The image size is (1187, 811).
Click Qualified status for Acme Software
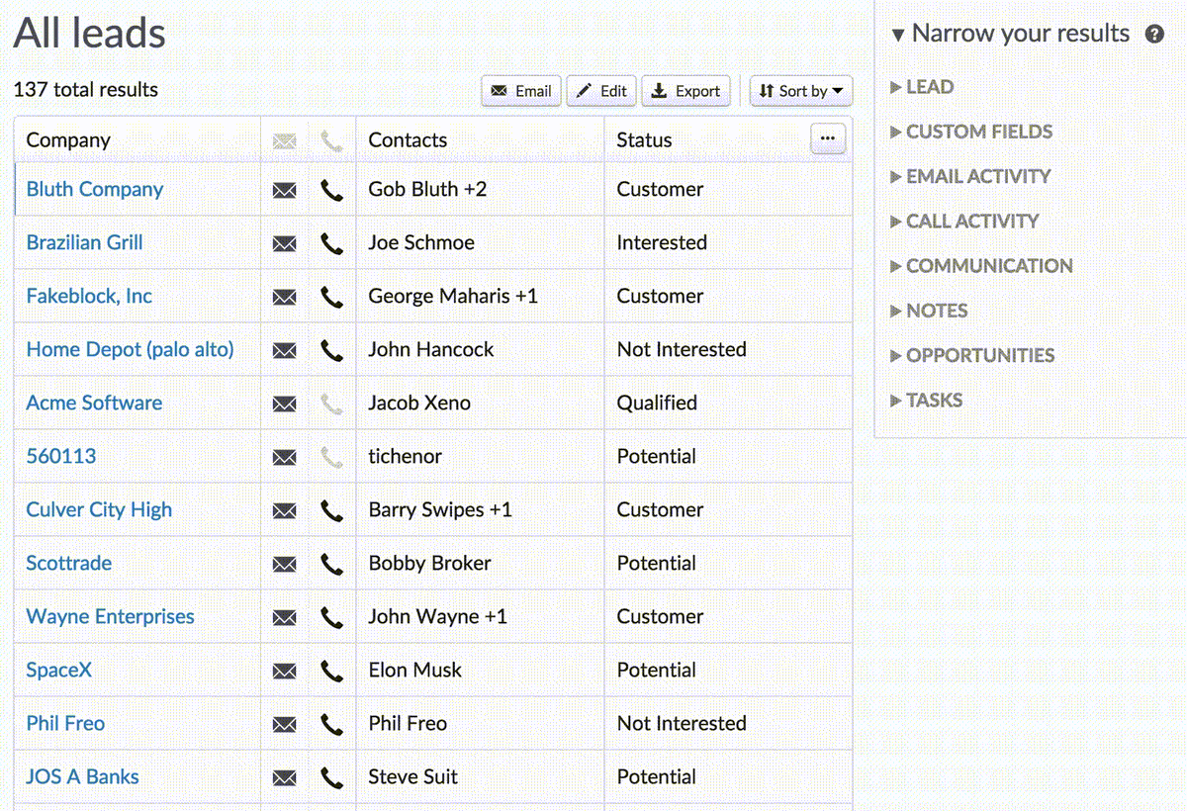[657, 403]
